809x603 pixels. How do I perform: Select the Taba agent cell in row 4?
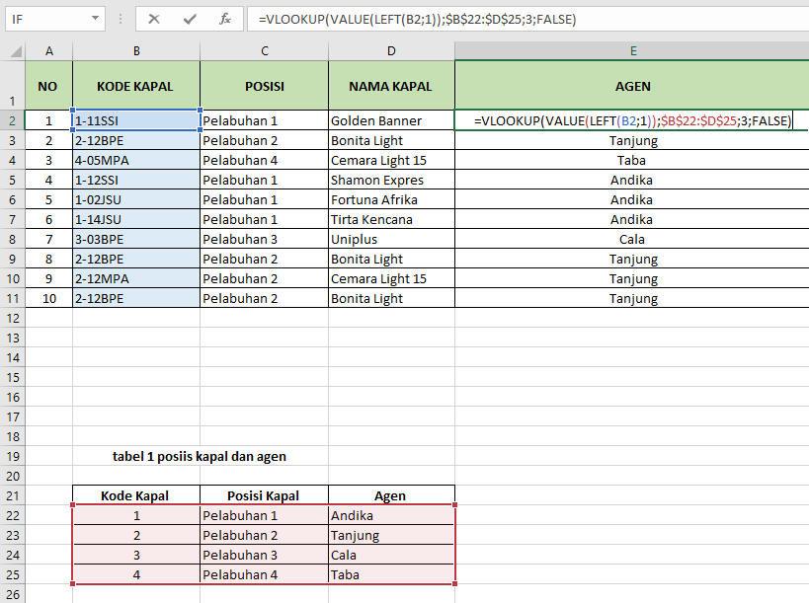(x=632, y=160)
